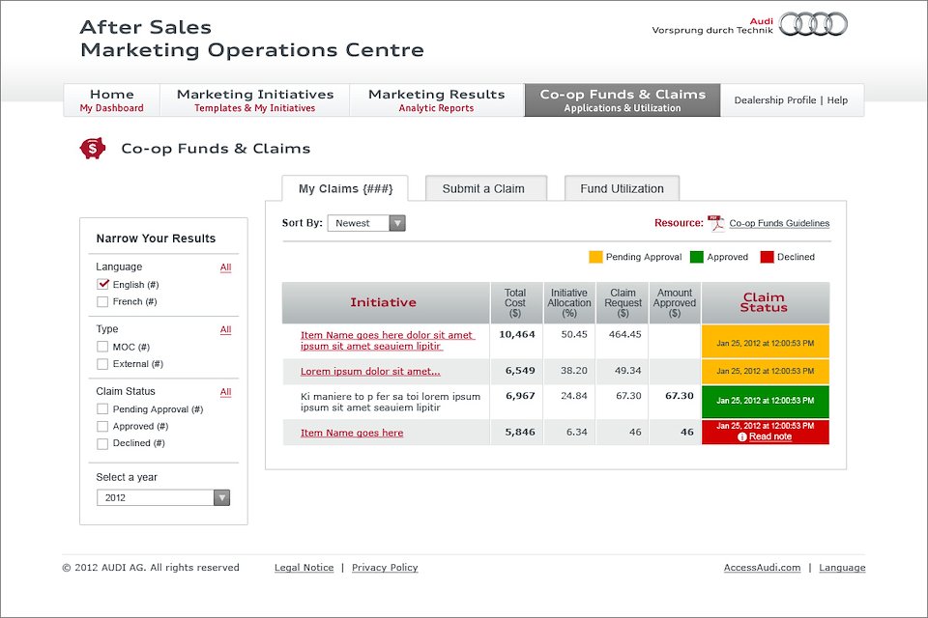Click the info icon next to Read note

coord(742,437)
